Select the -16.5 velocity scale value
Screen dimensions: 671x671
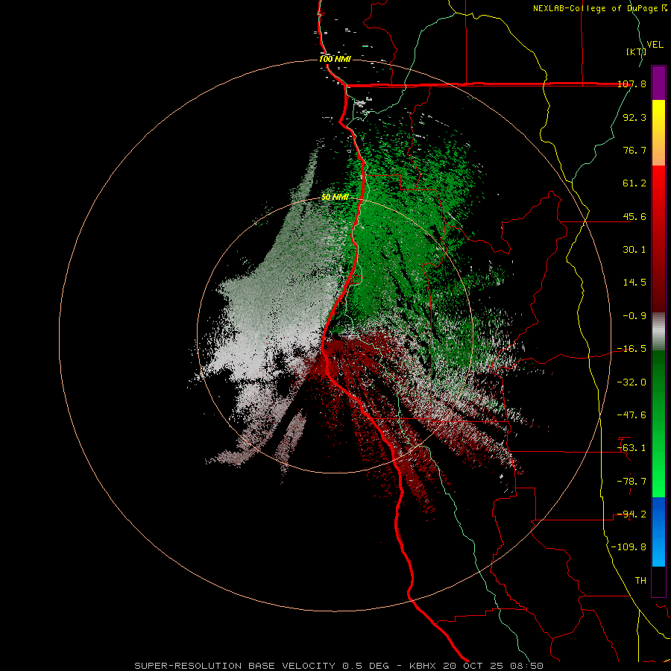click(631, 349)
